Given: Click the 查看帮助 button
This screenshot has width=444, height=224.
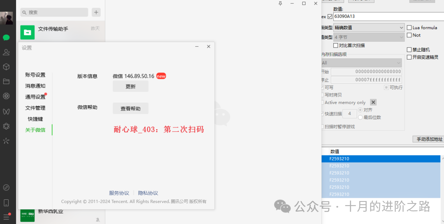Looking at the screenshot, I should click(131, 108).
